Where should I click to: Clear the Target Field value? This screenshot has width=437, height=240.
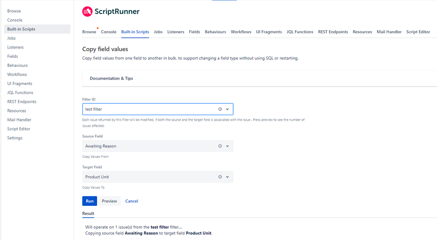220,177
